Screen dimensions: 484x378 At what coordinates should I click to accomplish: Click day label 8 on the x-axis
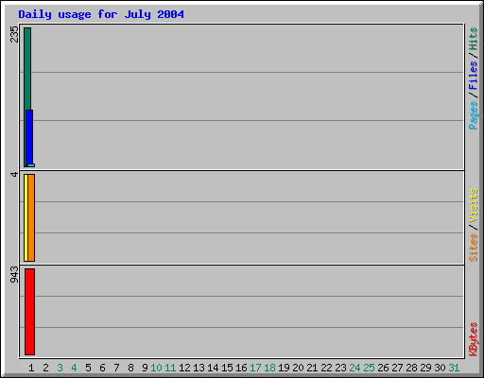click(x=130, y=368)
